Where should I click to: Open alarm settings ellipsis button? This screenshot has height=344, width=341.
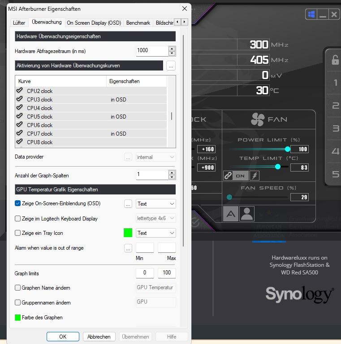128,248
